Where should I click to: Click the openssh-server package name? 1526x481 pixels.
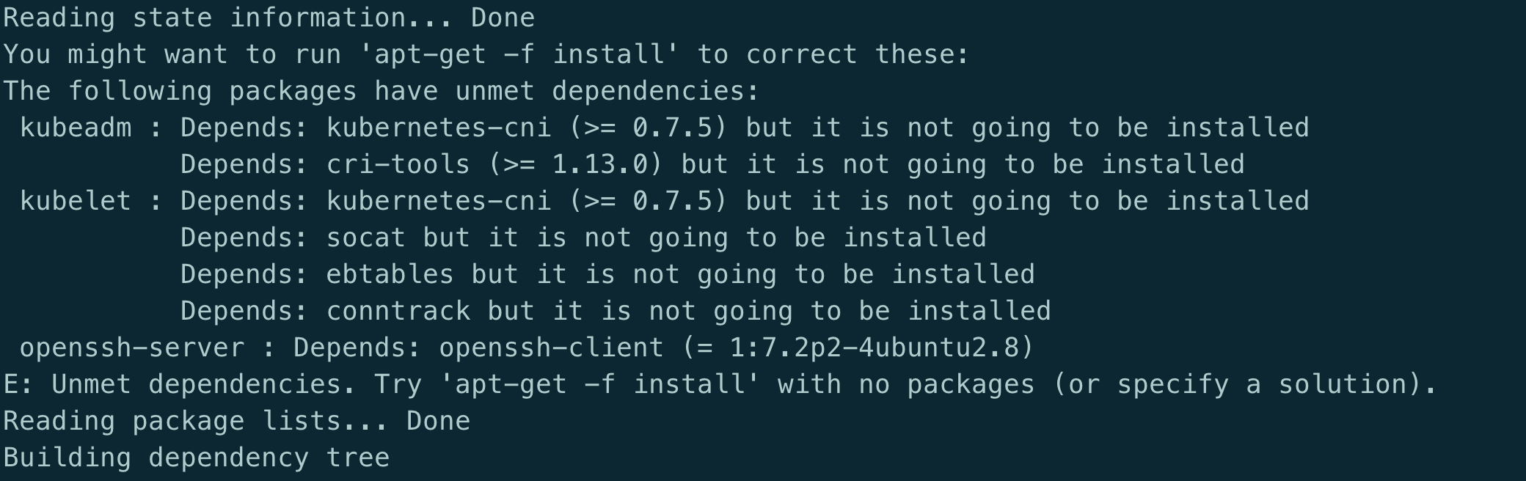pos(132,348)
